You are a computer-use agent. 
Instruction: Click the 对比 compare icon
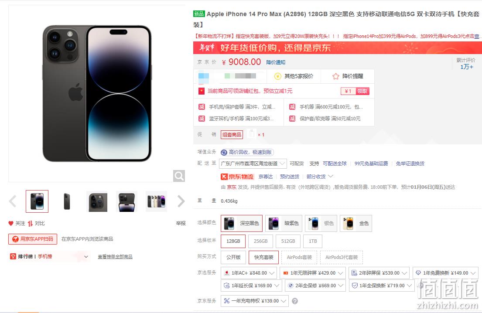(x=30, y=223)
